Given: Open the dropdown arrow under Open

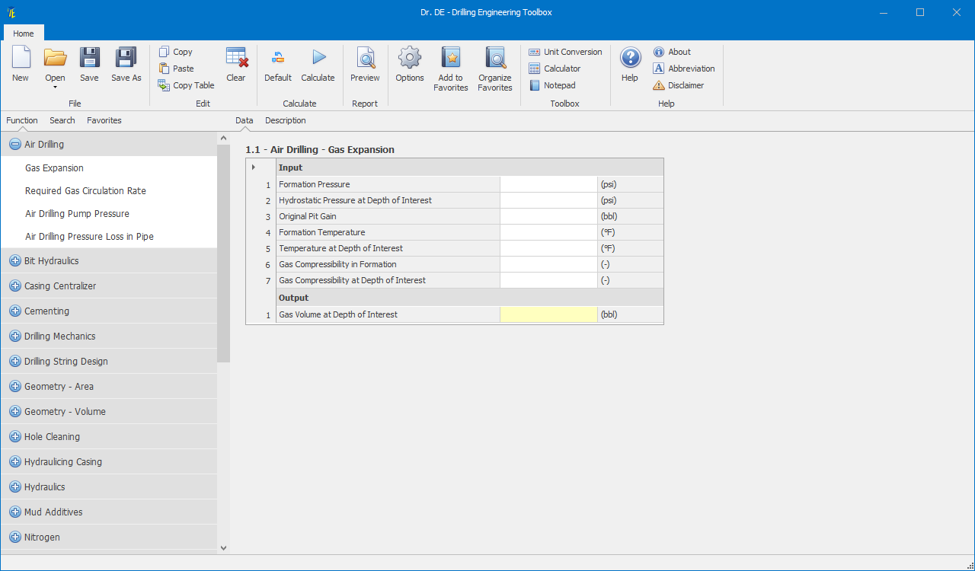Looking at the screenshot, I should [55, 88].
